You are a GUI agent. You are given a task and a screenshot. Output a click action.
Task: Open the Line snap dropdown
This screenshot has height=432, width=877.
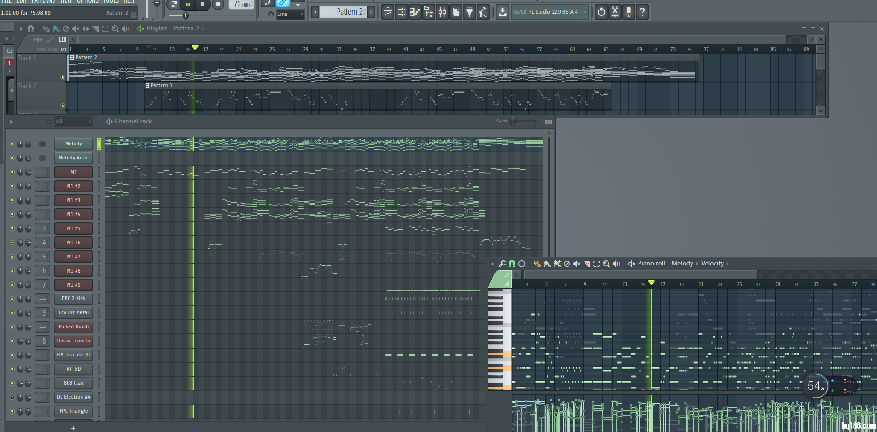(x=290, y=14)
